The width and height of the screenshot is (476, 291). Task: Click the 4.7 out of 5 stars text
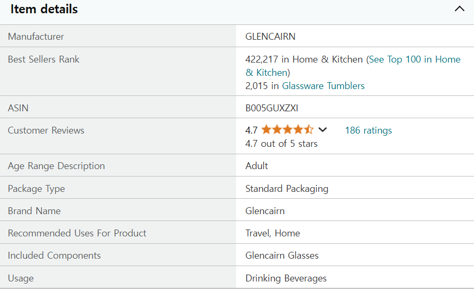pos(281,144)
